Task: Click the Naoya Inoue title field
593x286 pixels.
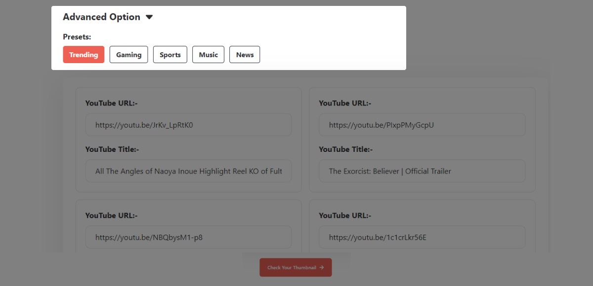Action: click(x=188, y=171)
